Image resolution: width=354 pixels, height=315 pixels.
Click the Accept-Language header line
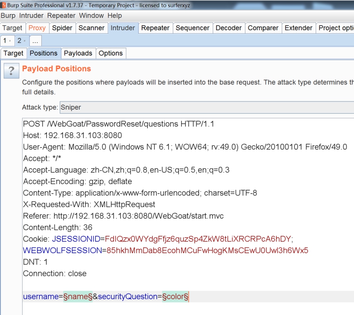coord(126,170)
